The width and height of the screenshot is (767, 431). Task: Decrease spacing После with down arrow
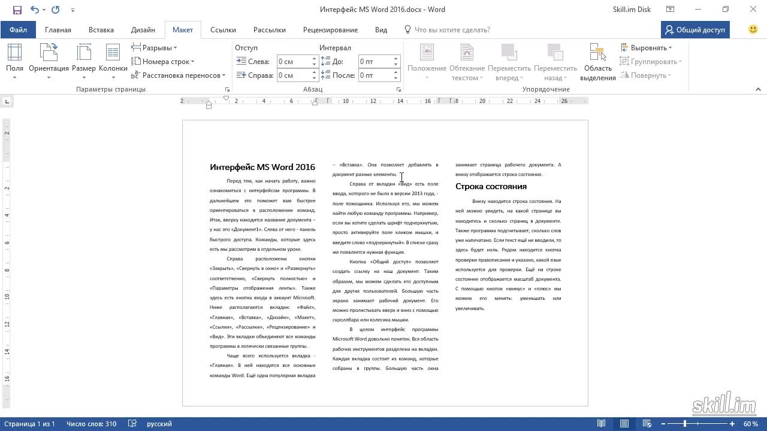(396, 78)
